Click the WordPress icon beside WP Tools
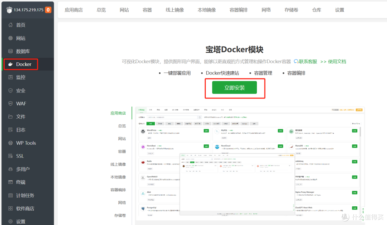387x225 pixels. pos(10,143)
